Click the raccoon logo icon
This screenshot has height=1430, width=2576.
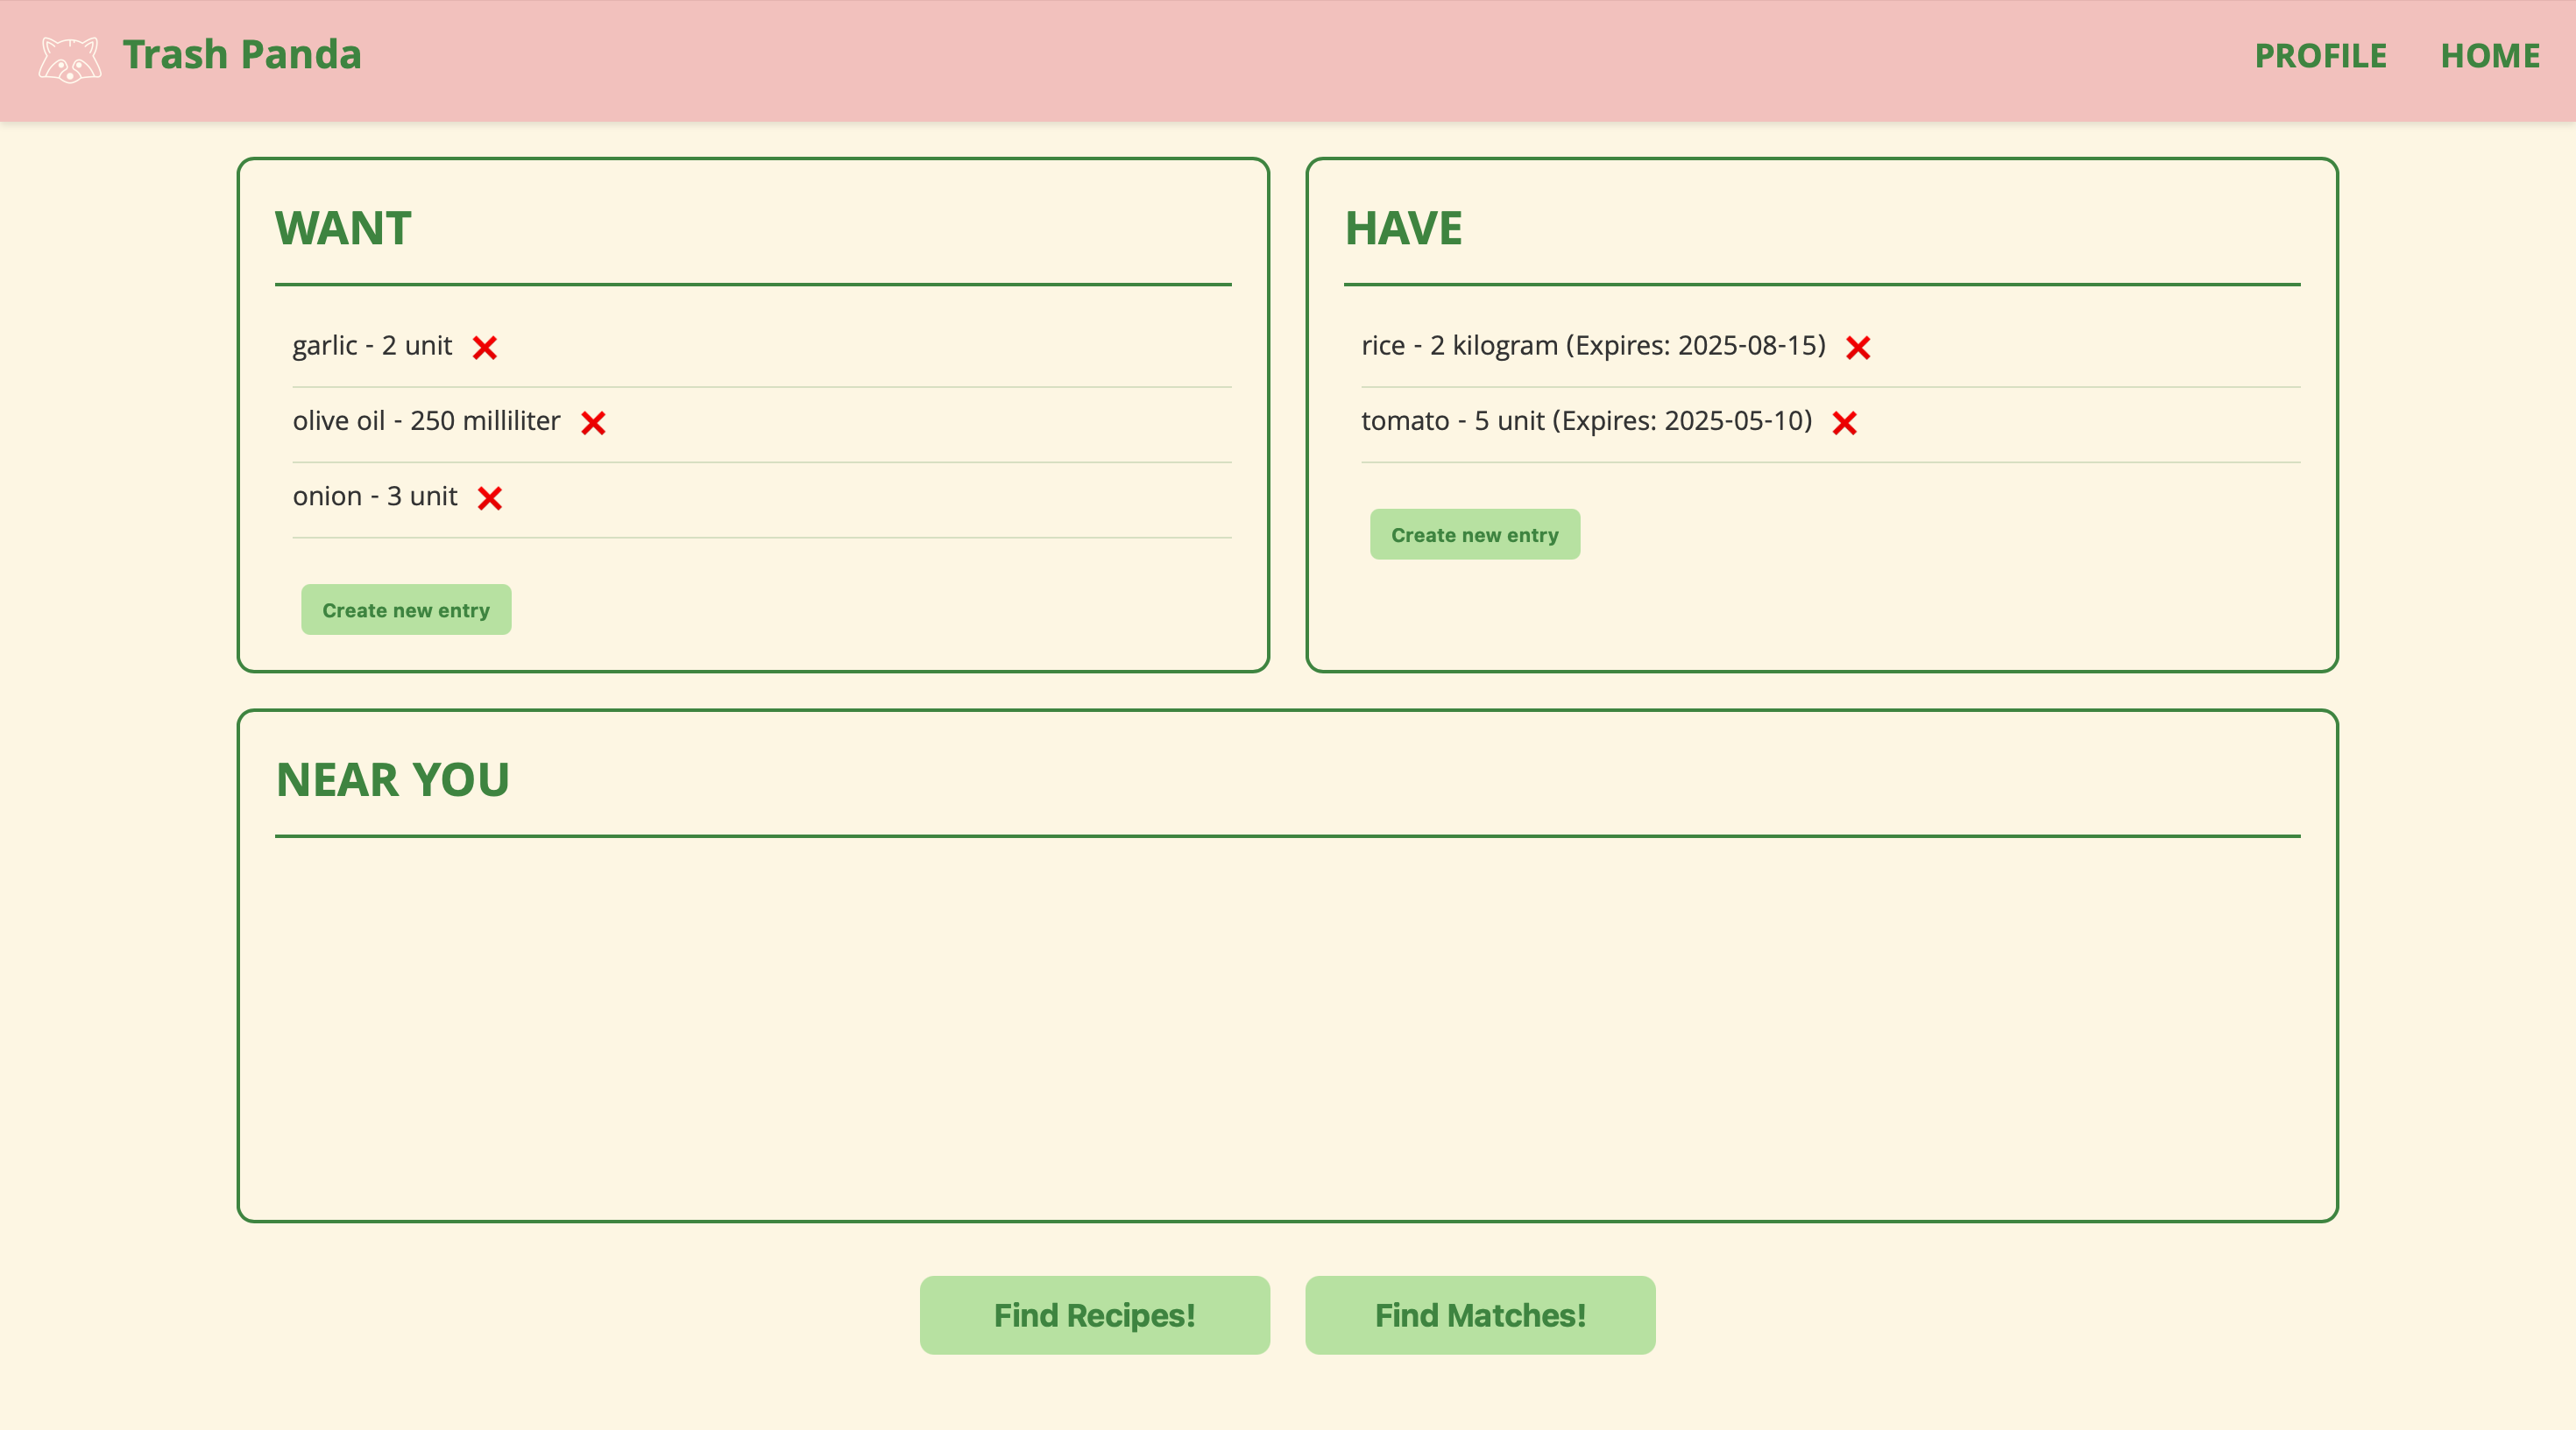coord(69,59)
